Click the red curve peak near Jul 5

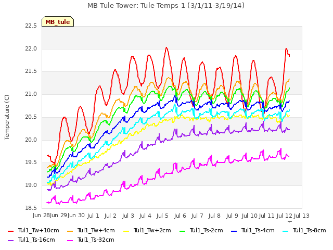coord(166,47)
